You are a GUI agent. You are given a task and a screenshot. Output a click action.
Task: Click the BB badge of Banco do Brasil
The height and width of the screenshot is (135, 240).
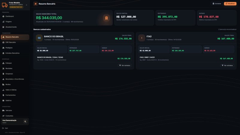[x=39, y=38]
